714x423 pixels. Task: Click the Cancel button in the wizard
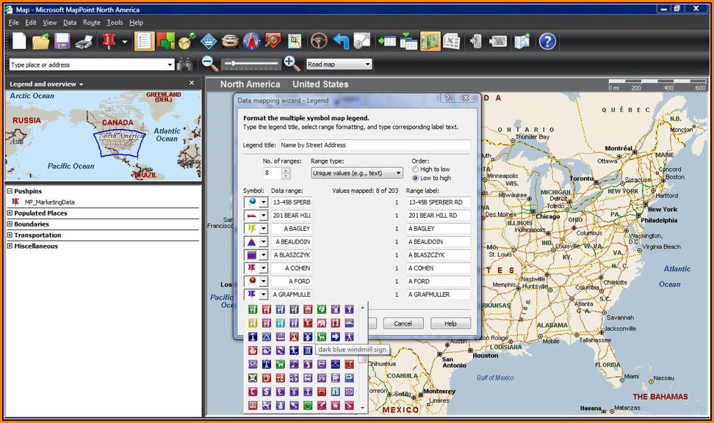tap(403, 323)
